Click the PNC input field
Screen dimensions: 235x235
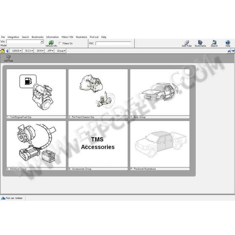tap(113, 43)
